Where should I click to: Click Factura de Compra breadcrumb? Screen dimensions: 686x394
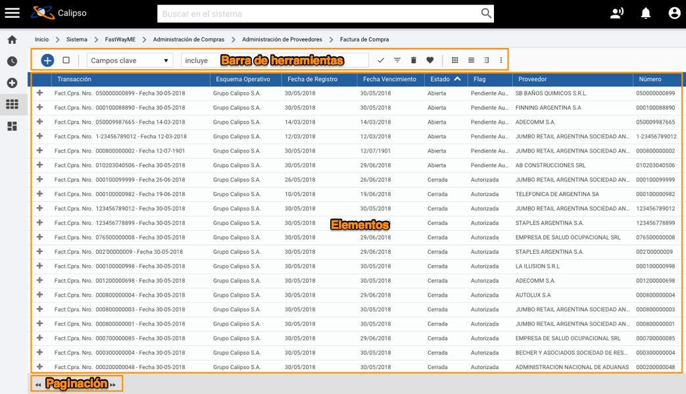click(x=364, y=39)
